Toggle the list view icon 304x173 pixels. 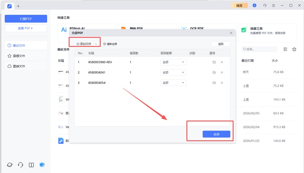tap(285, 49)
